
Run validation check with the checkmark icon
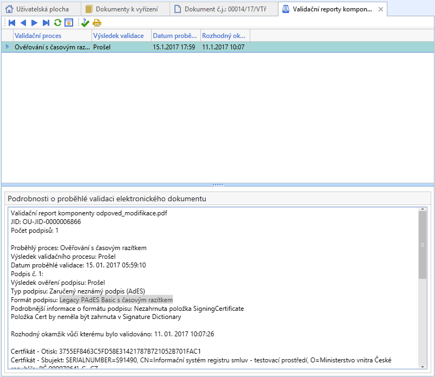(85, 23)
